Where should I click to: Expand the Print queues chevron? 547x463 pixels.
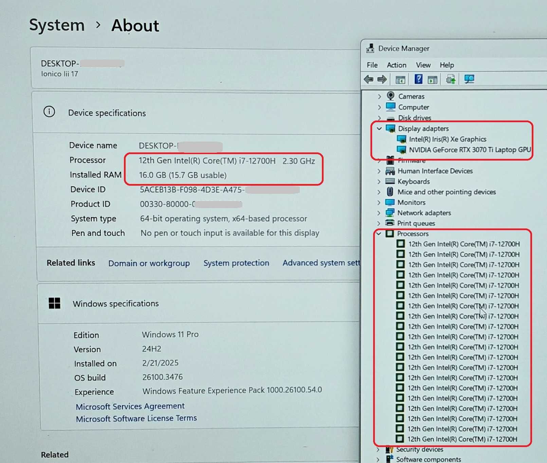[379, 223]
